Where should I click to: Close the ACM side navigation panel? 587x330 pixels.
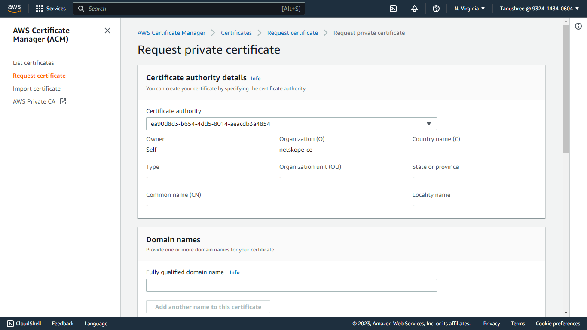click(x=107, y=31)
